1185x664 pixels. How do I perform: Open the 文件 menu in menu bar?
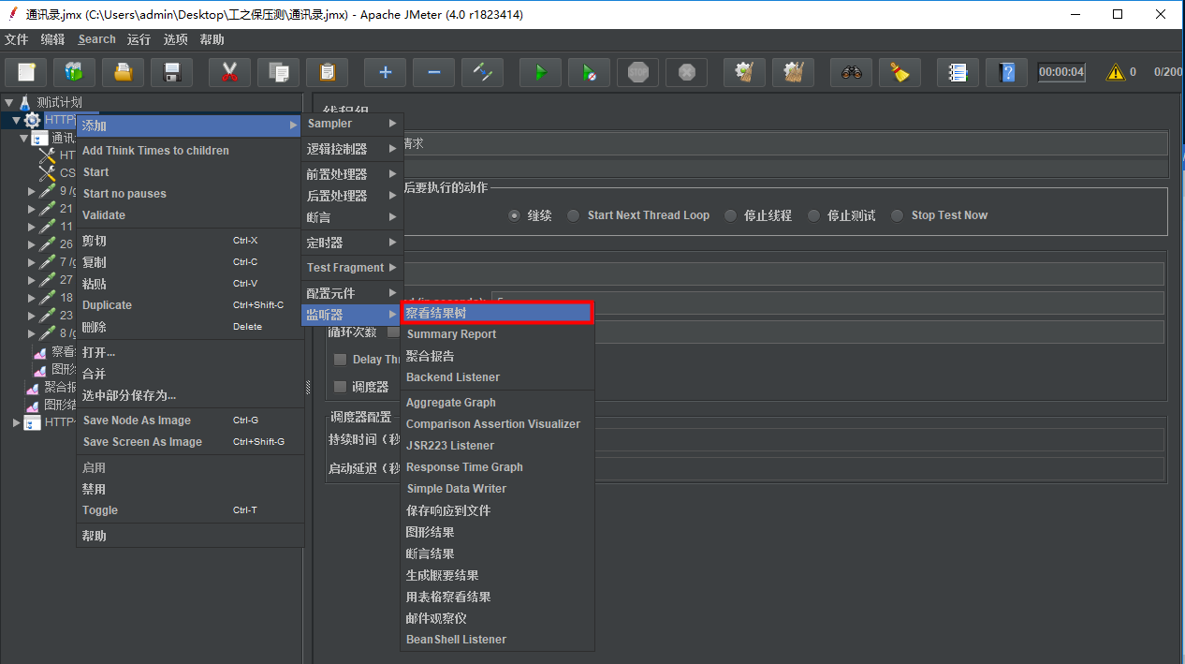(17, 39)
